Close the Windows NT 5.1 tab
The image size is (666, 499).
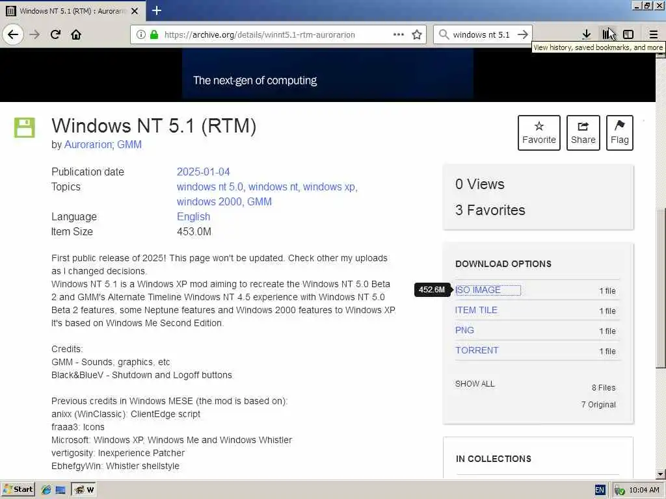click(x=135, y=11)
